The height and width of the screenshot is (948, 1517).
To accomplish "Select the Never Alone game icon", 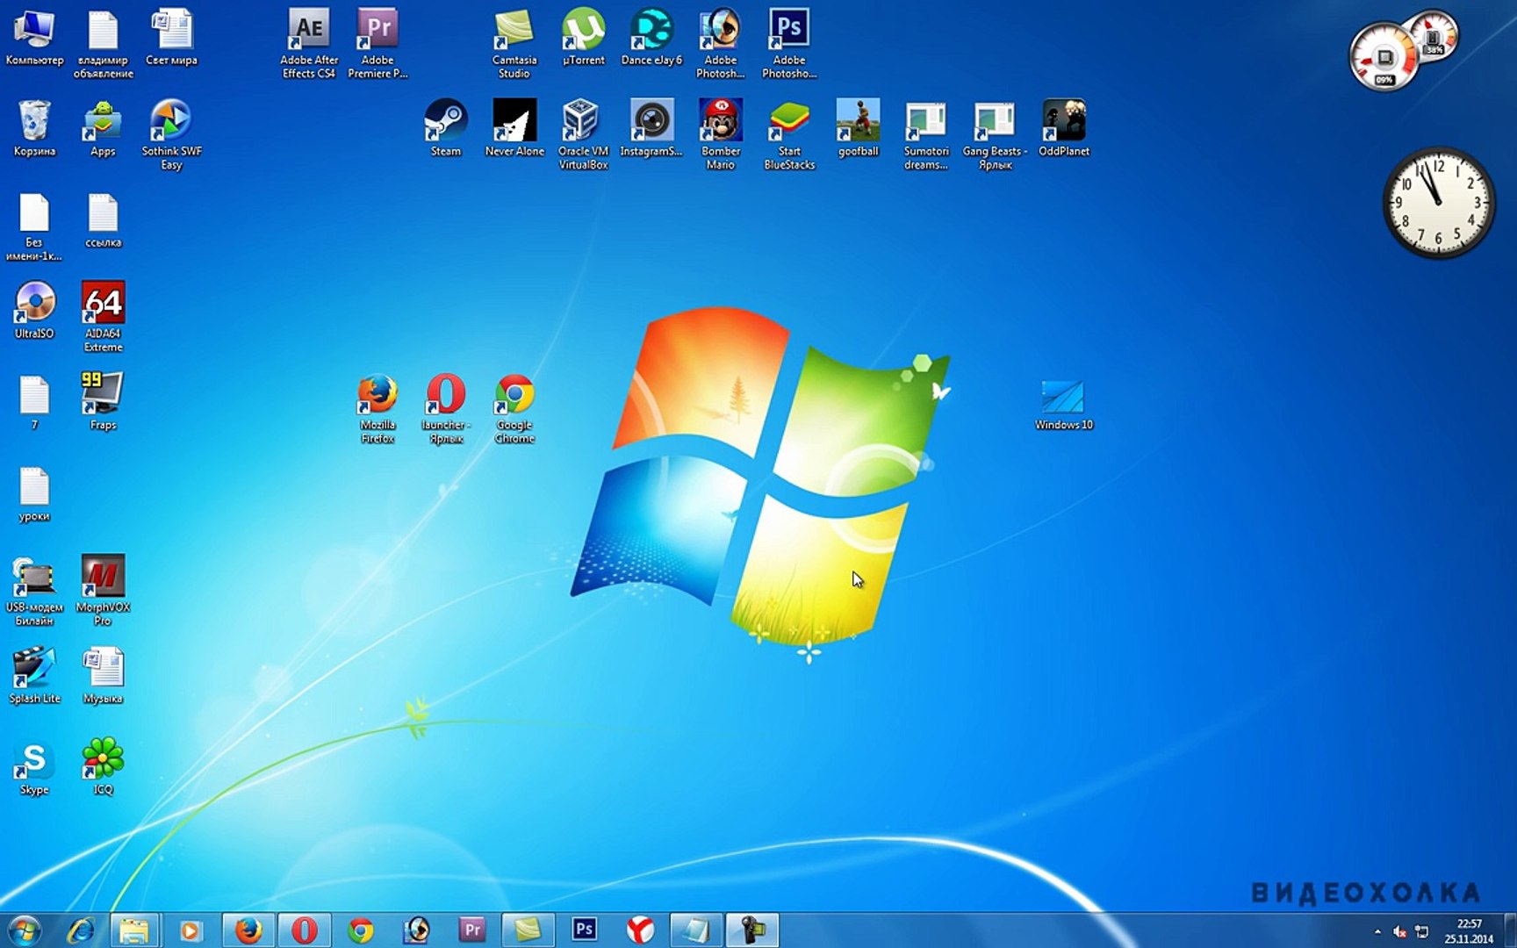I will (514, 127).
